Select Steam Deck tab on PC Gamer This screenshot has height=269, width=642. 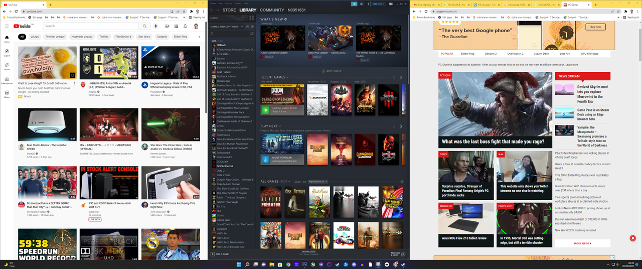[x=542, y=54]
